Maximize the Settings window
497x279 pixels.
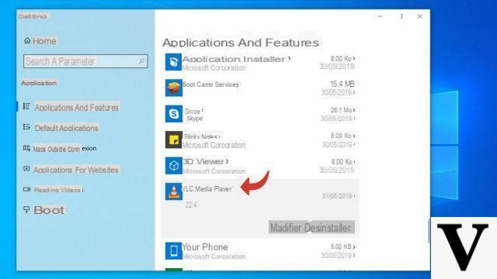401,16
